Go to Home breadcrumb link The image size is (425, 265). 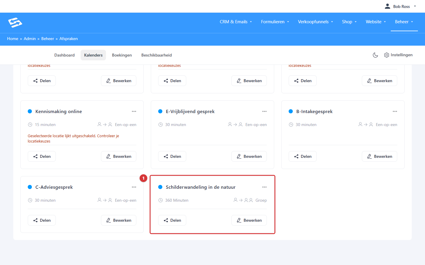coord(13,39)
